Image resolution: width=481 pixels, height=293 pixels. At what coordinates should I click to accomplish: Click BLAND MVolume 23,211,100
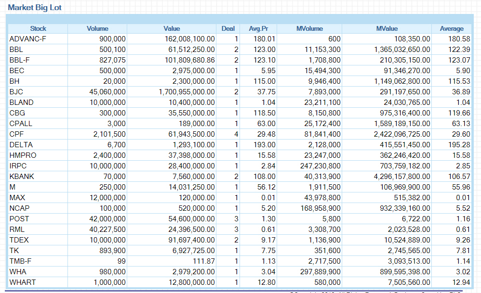pyautogui.click(x=322, y=102)
